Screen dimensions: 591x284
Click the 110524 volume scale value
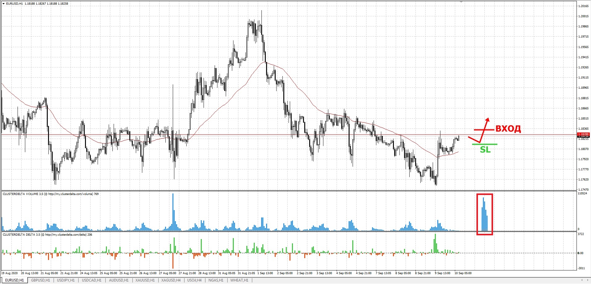click(582, 194)
